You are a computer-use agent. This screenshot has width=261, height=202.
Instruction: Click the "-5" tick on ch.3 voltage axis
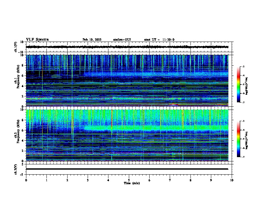coord(22,175)
